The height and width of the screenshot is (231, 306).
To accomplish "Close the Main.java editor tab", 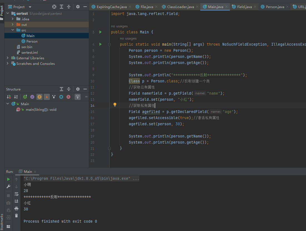I will [x=226, y=7].
